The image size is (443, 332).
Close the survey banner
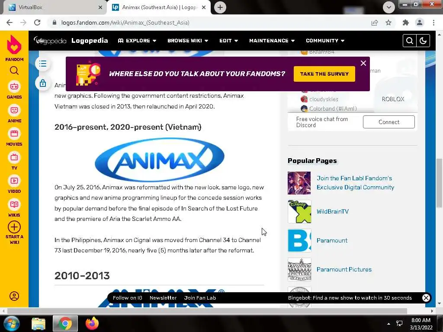pyautogui.click(x=363, y=63)
